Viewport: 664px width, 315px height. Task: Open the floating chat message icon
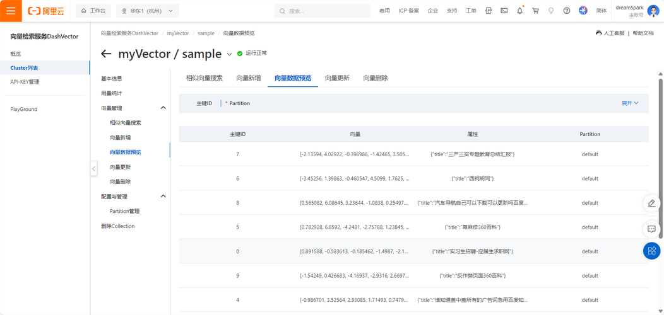point(652,229)
